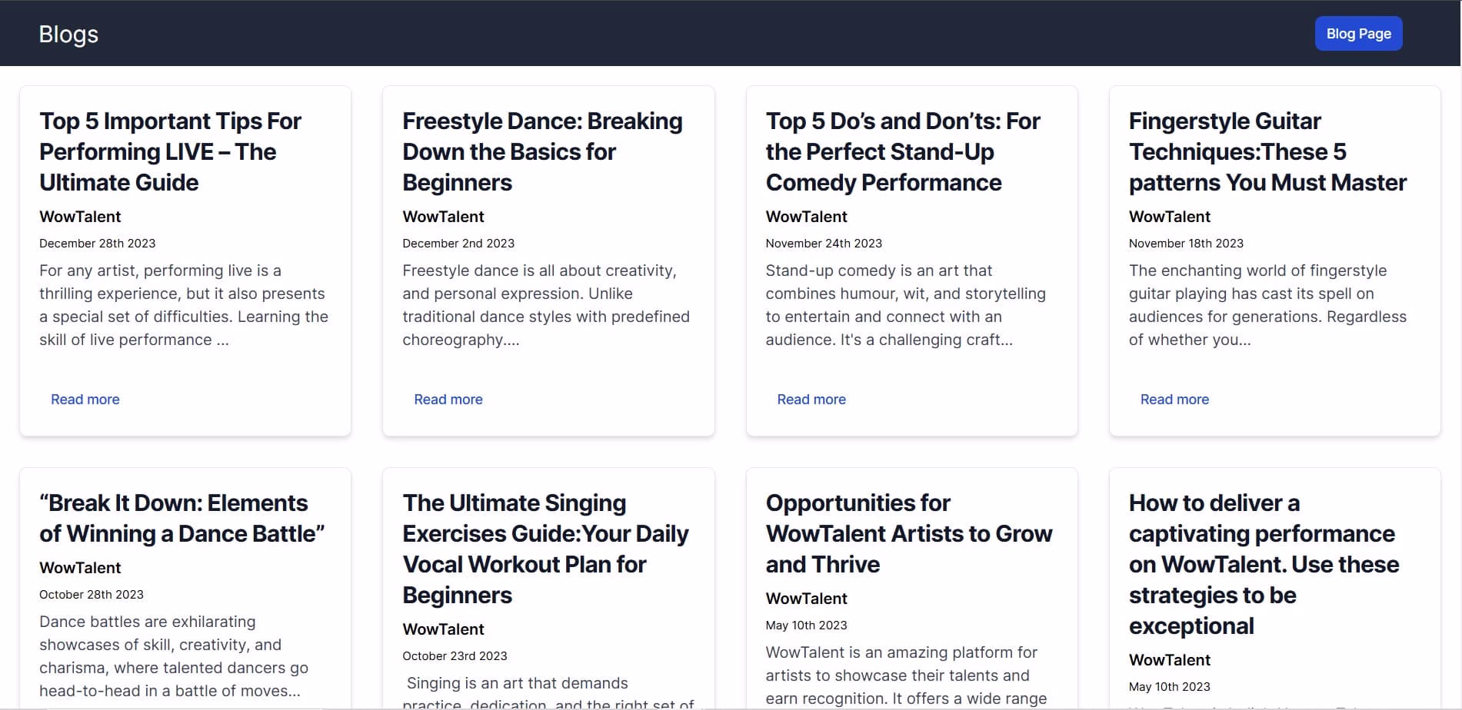Click the November 24th 2023 date
The height and width of the screenshot is (710, 1462).
pos(824,244)
